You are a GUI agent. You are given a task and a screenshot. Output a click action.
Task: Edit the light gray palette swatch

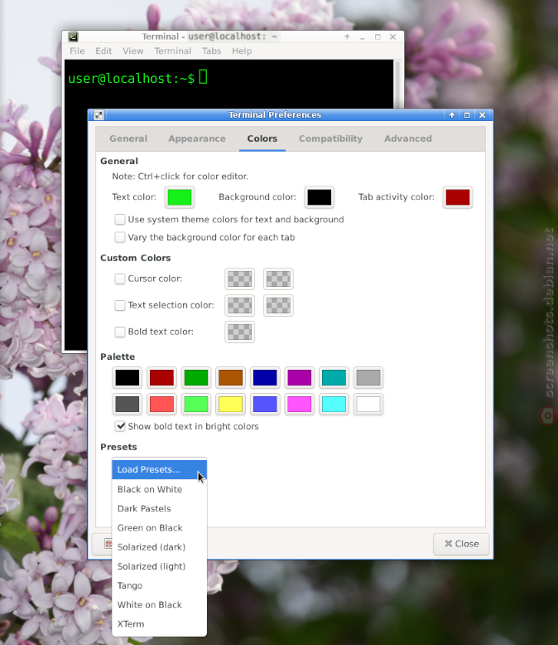point(368,377)
